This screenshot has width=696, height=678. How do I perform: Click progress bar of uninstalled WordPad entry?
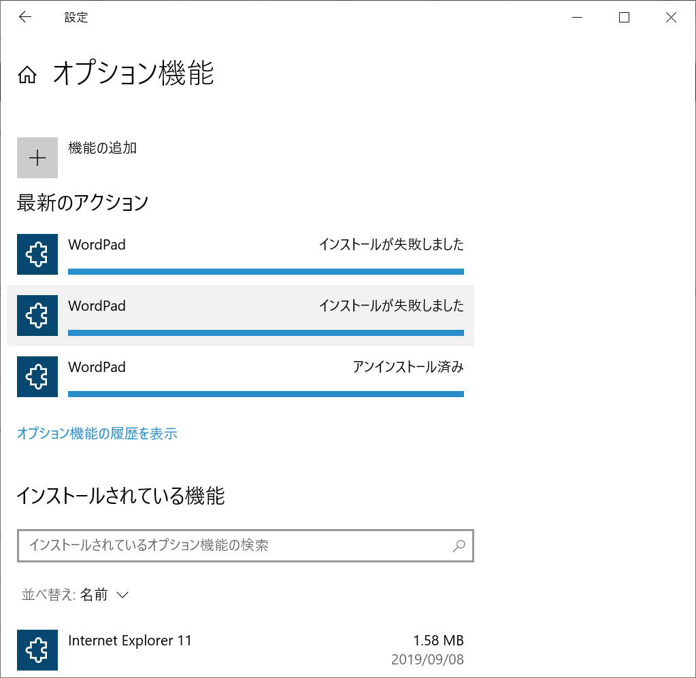click(x=266, y=394)
